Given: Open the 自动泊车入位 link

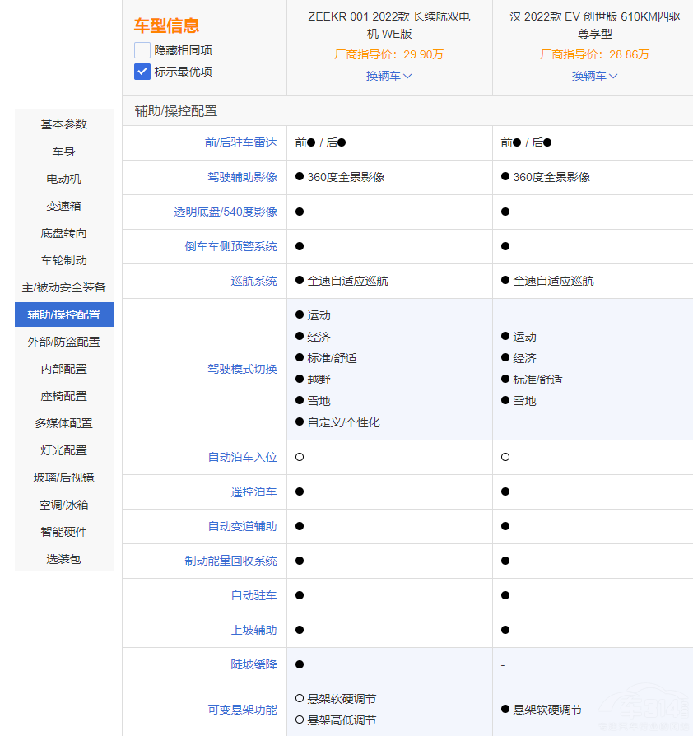Looking at the screenshot, I should tap(242, 457).
